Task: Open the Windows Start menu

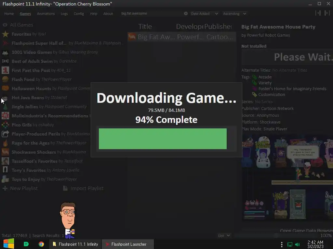Action: pos(9,244)
